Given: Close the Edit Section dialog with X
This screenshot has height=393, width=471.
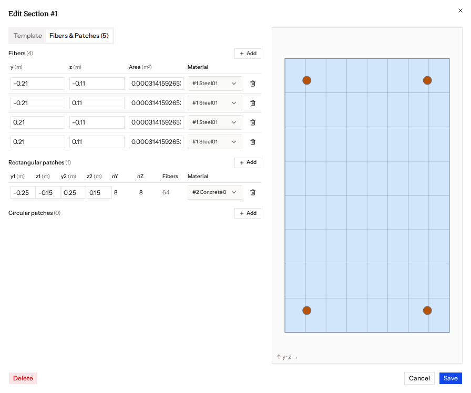Looking at the screenshot, I should 460,11.
